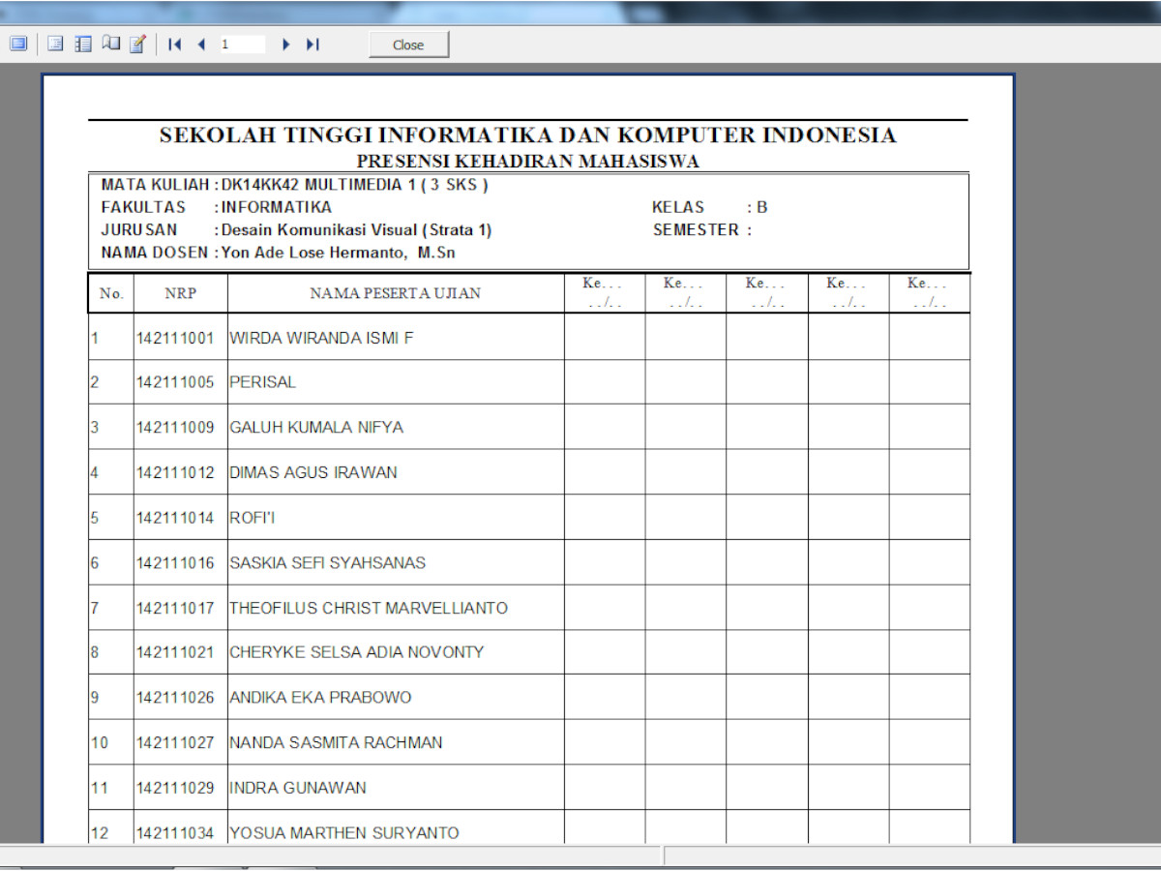The width and height of the screenshot is (1161, 871).
Task: Advance to the next page arrow
Action: pos(286,45)
